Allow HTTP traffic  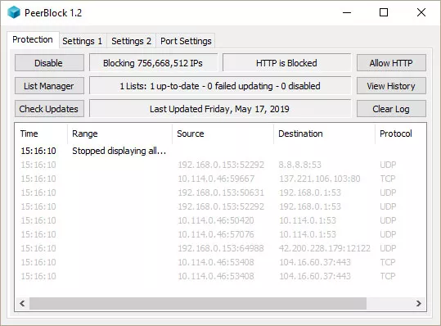pos(391,63)
